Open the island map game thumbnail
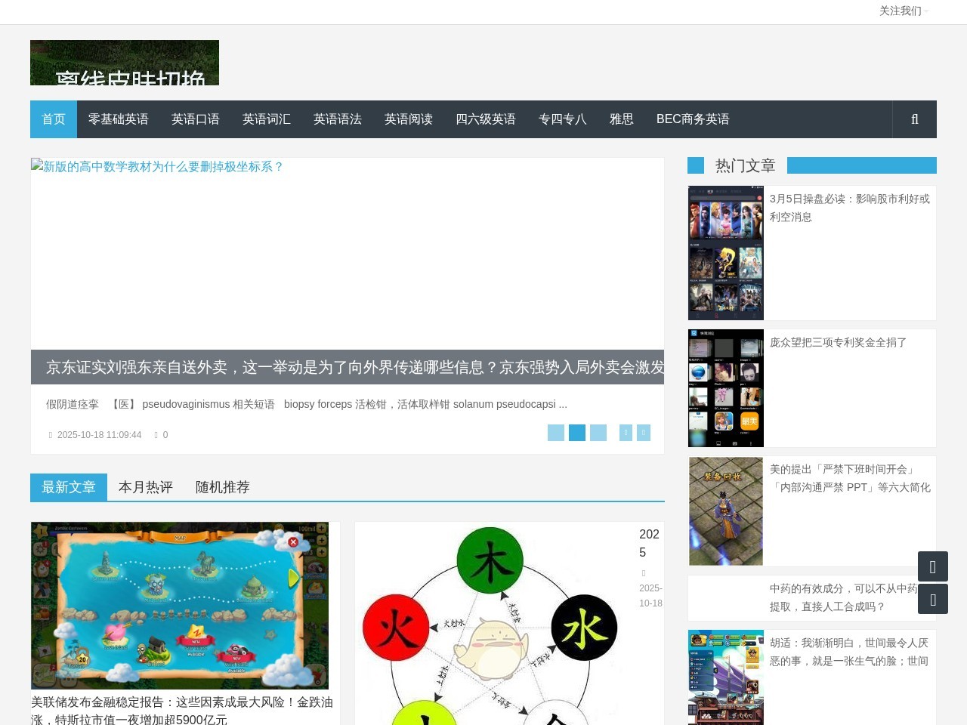967x725 pixels. pos(180,606)
